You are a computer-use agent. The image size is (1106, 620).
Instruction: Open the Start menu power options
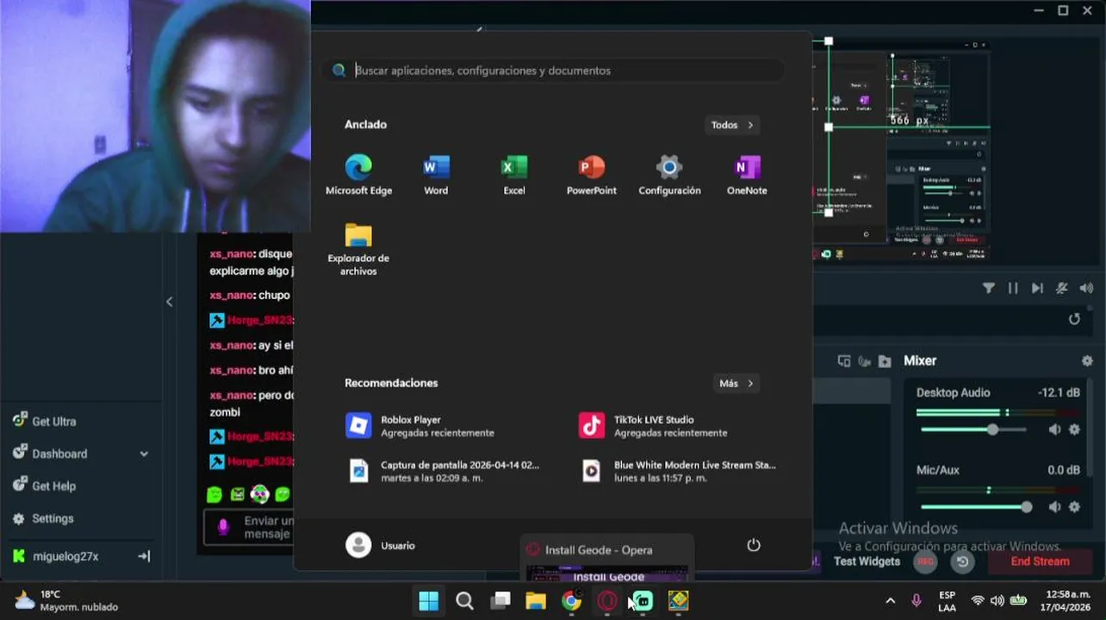coord(754,545)
